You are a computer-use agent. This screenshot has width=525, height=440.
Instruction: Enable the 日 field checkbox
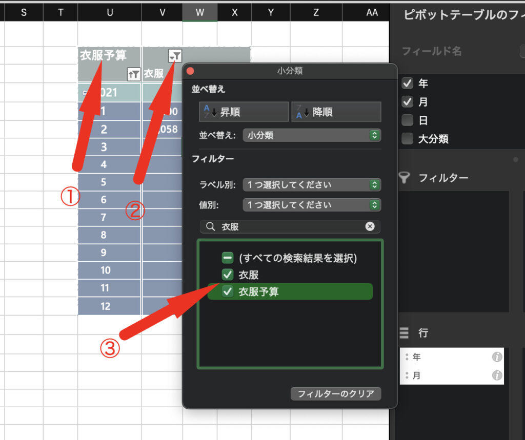(x=408, y=121)
